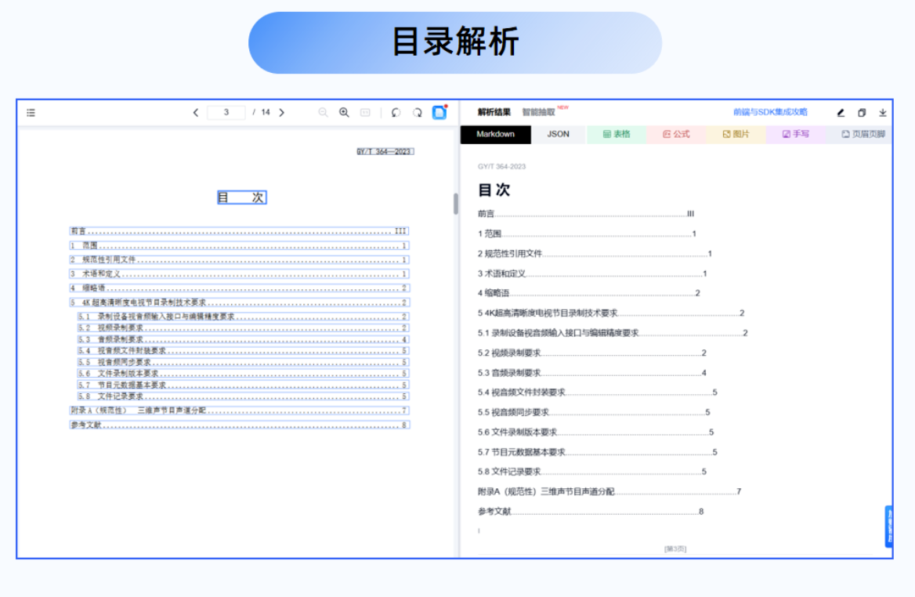The width and height of the screenshot is (915, 597).
Task: Click the 前言 line in the Markdown result
Action: click(586, 214)
